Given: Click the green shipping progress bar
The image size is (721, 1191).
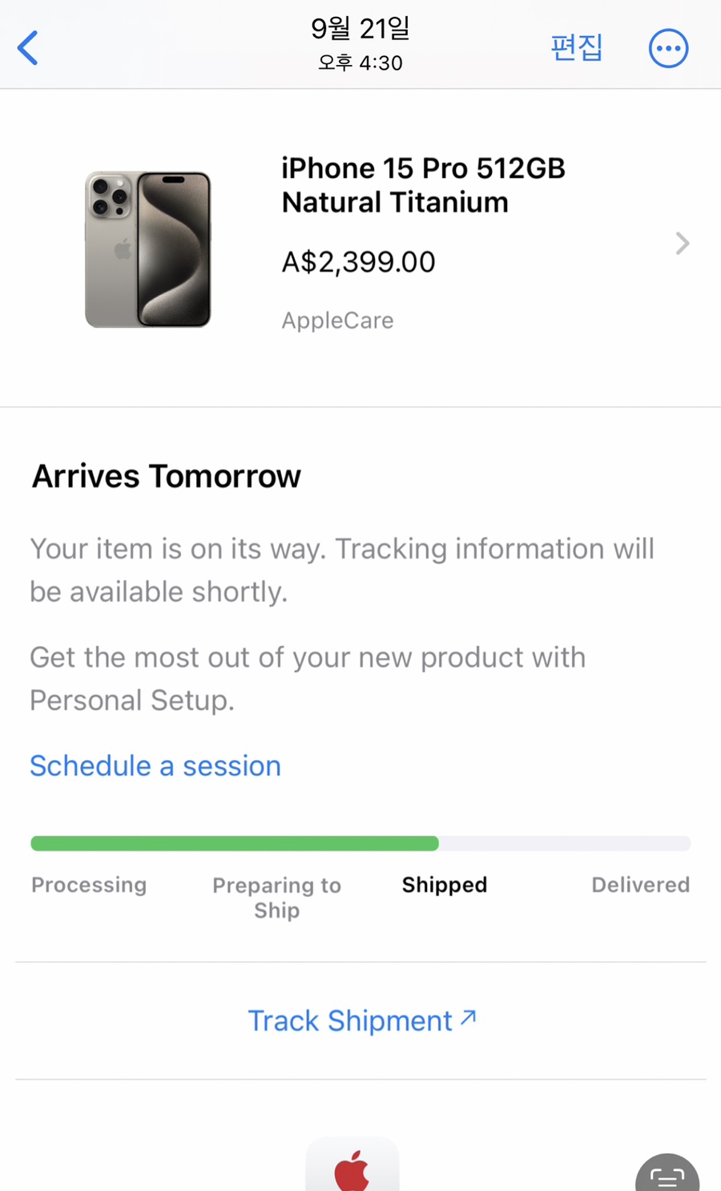Looking at the screenshot, I should tap(235, 843).
